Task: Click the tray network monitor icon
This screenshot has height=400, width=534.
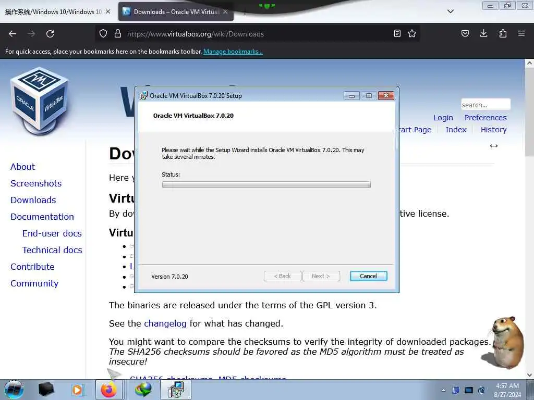Action: coord(469,390)
